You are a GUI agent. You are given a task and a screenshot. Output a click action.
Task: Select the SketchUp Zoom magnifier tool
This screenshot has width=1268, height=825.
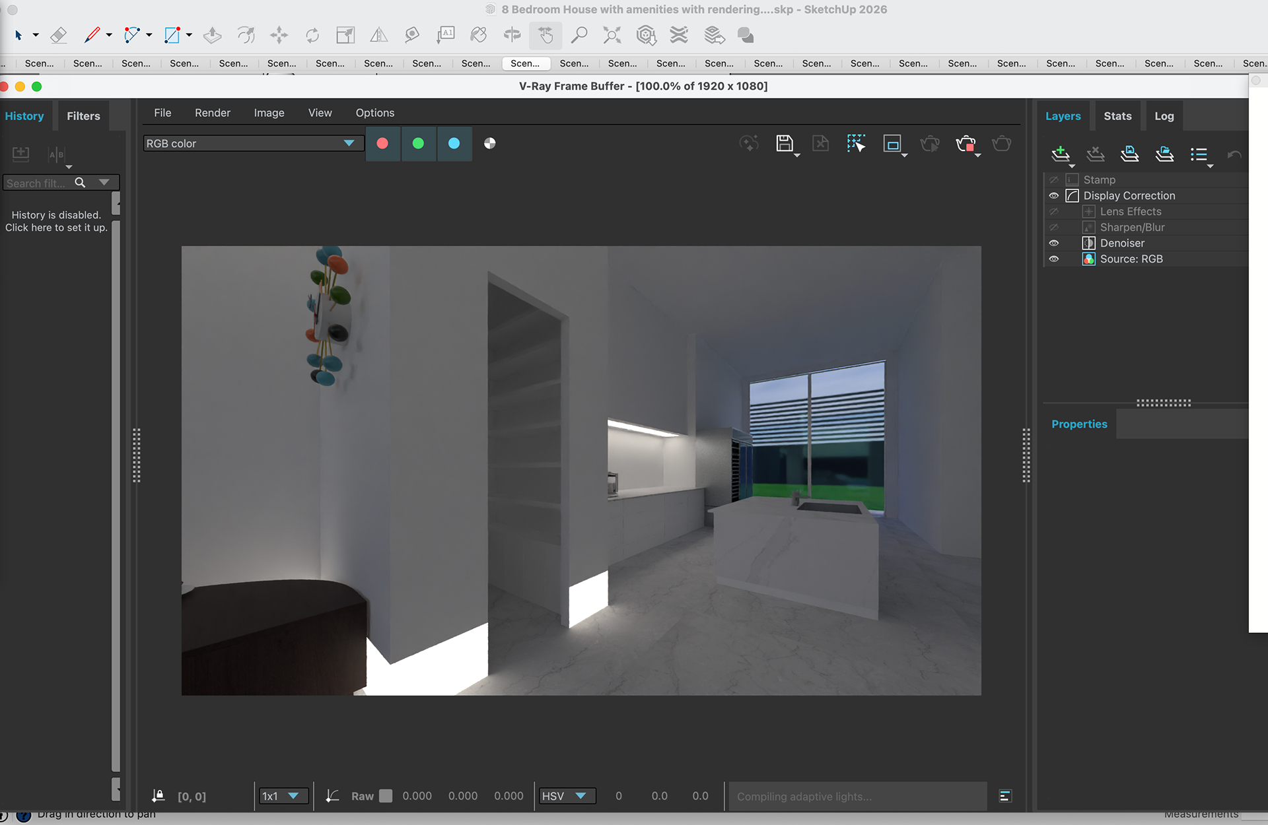[x=579, y=35]
